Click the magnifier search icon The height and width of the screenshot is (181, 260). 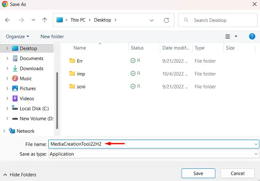pos(186,20)
